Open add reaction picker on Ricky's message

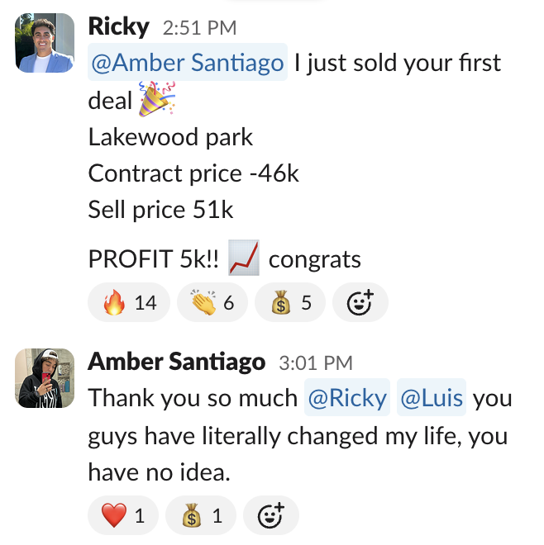(x=360, y=302)
